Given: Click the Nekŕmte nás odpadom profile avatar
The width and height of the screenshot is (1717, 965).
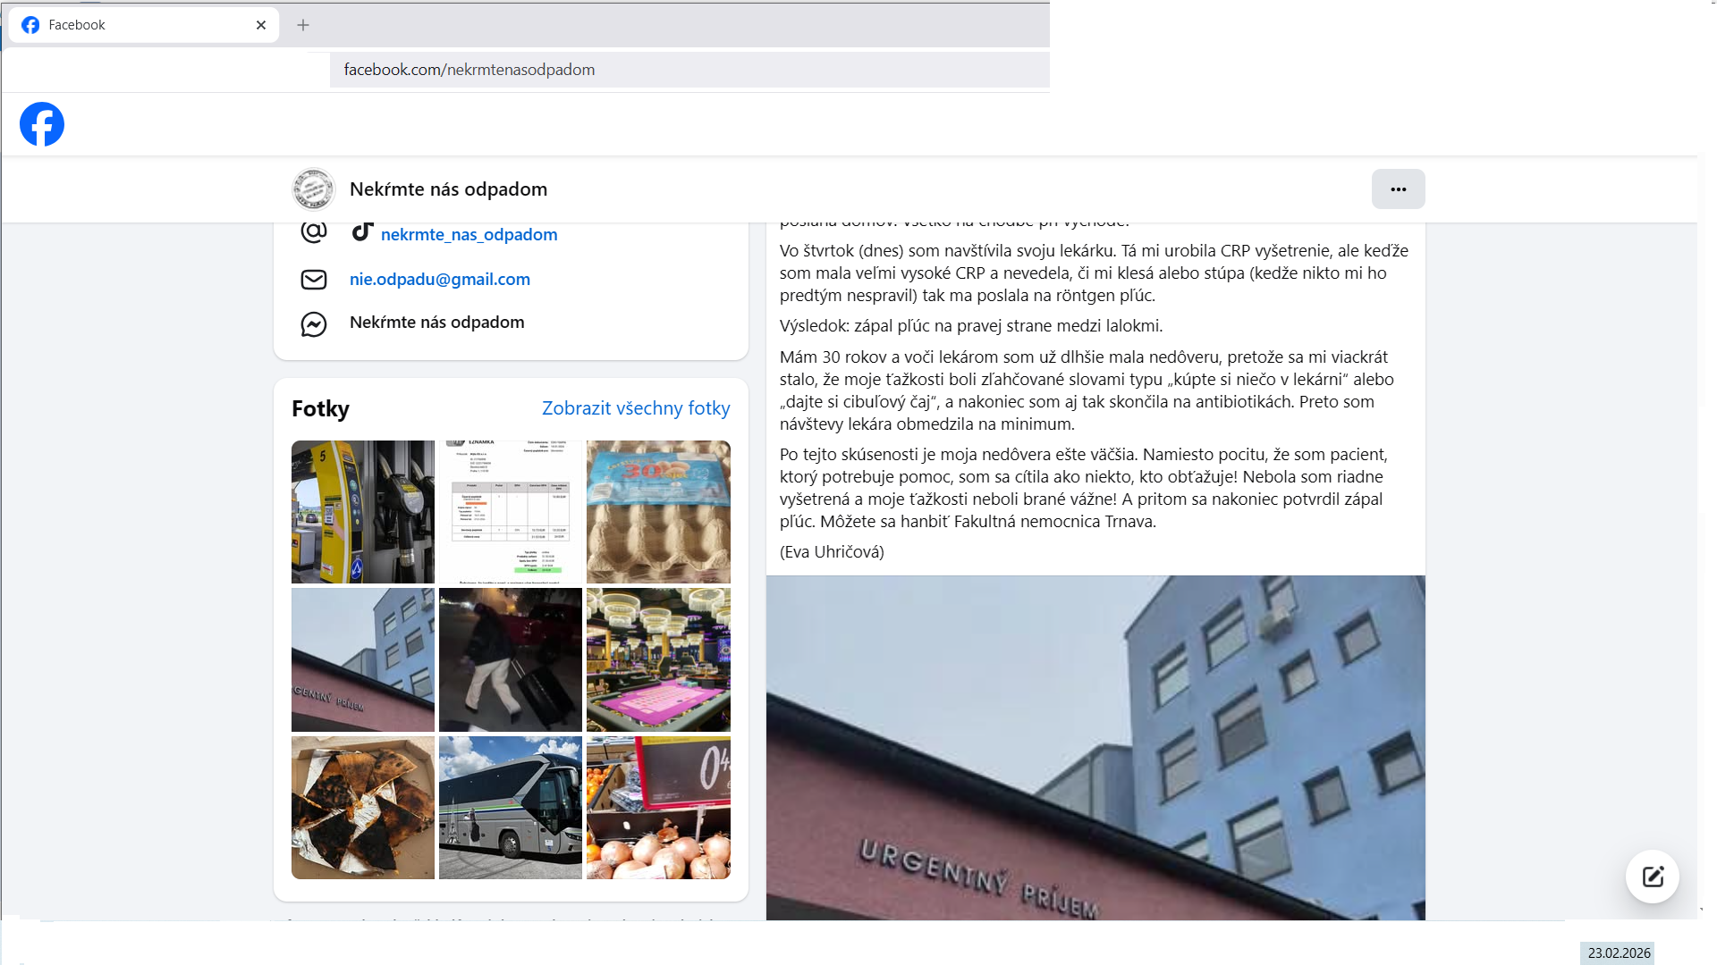Looking at the screenshot, I should tap(314, 189).
